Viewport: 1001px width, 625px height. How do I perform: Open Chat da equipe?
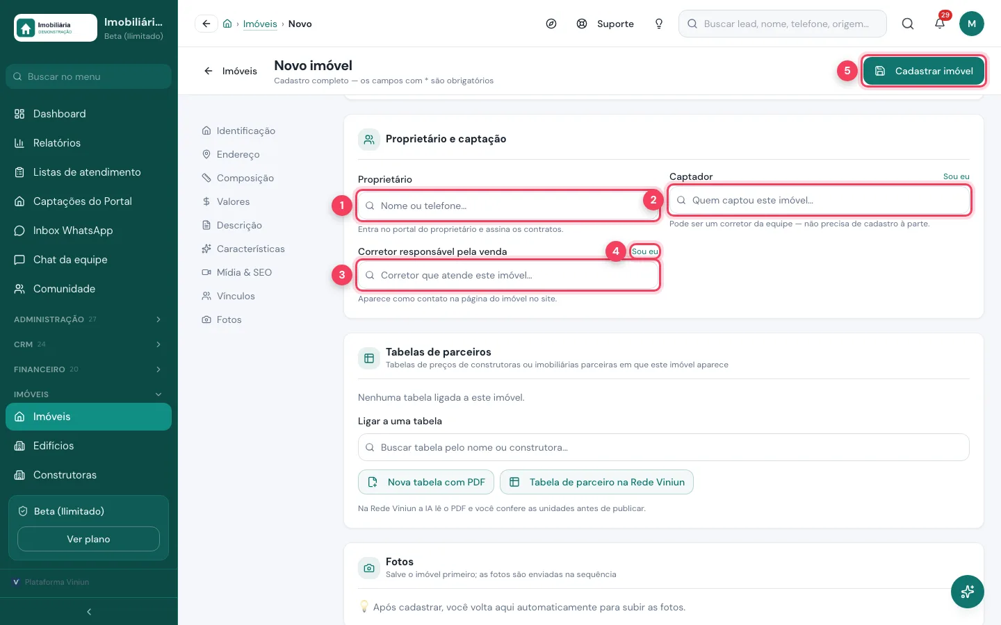[x=88, y=260]
